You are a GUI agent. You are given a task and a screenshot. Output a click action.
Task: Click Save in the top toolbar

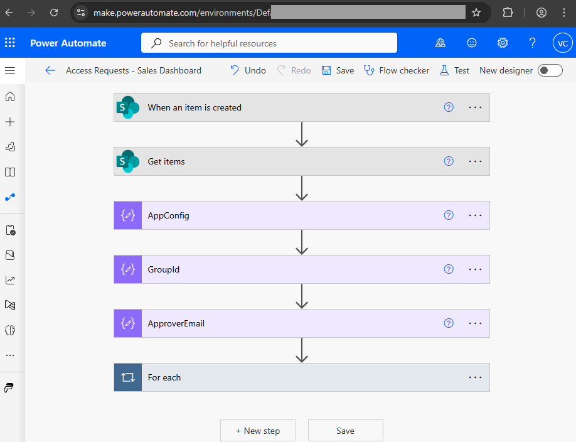click(338, 70)
